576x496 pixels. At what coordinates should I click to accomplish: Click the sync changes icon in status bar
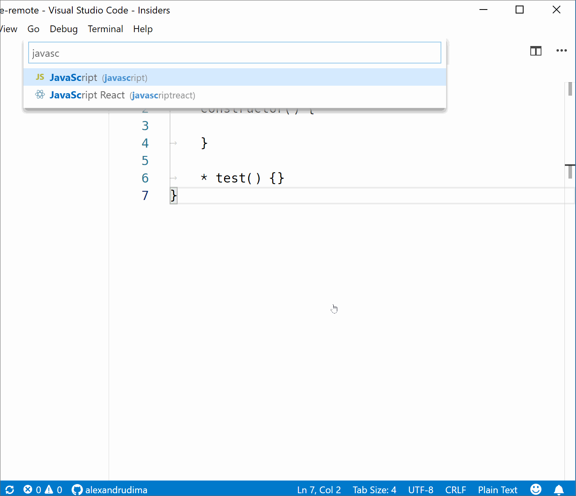tap(10, 490)
